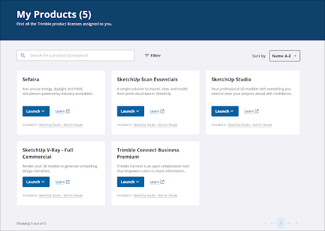Launch SketchUp Scan Essentials
The width and height of the screenshot is (325, 231).
tap(131, 111)
